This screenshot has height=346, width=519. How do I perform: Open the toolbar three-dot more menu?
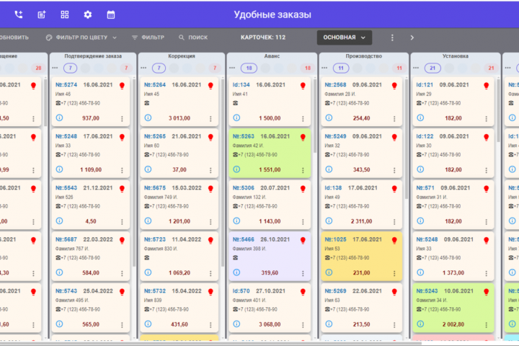click(392, 37)
